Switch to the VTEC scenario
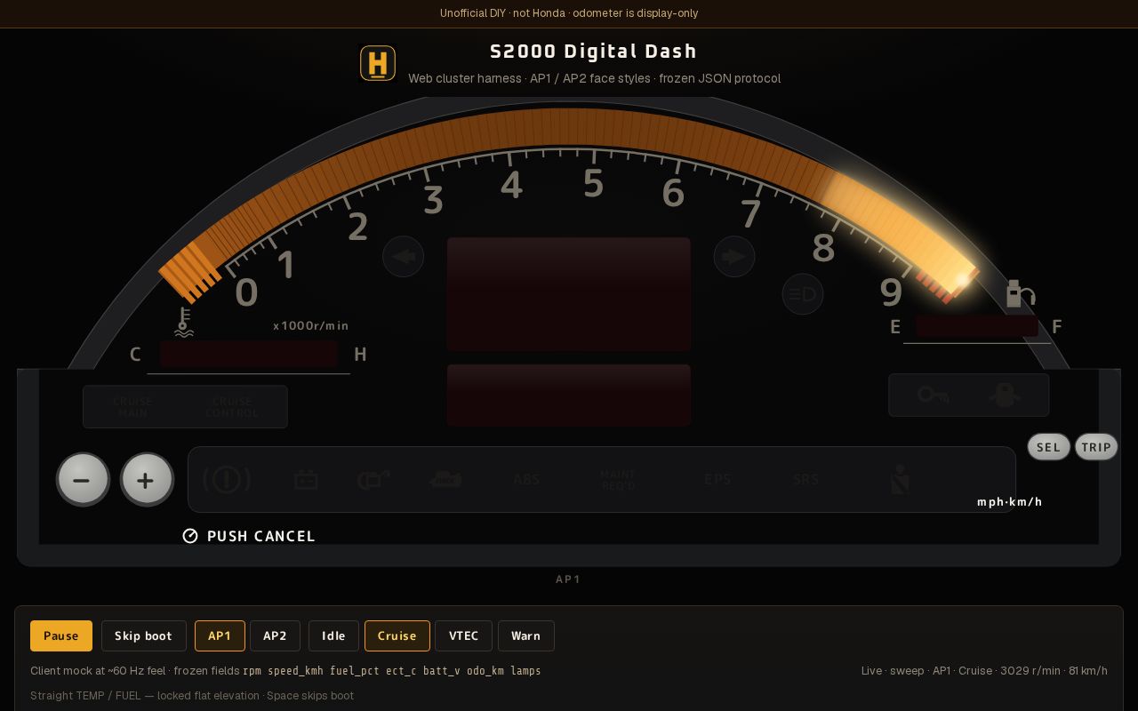Screen dimensions: 1138x711 pyautogui.click(x=463, y=636)
